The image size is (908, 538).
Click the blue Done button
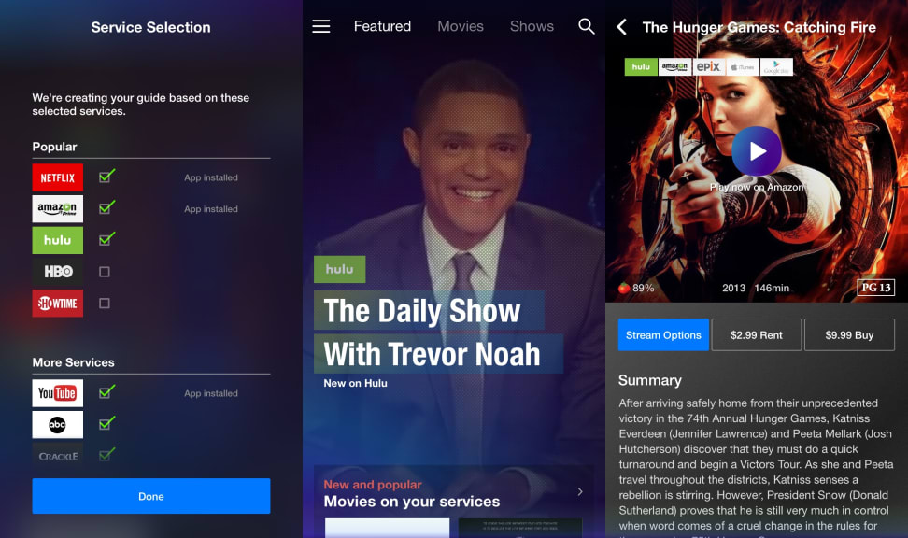(x=151, y=496)
